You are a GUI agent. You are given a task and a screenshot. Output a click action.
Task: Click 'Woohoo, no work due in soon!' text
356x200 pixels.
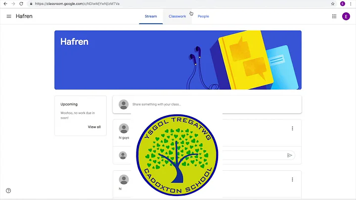coord(78,115)
